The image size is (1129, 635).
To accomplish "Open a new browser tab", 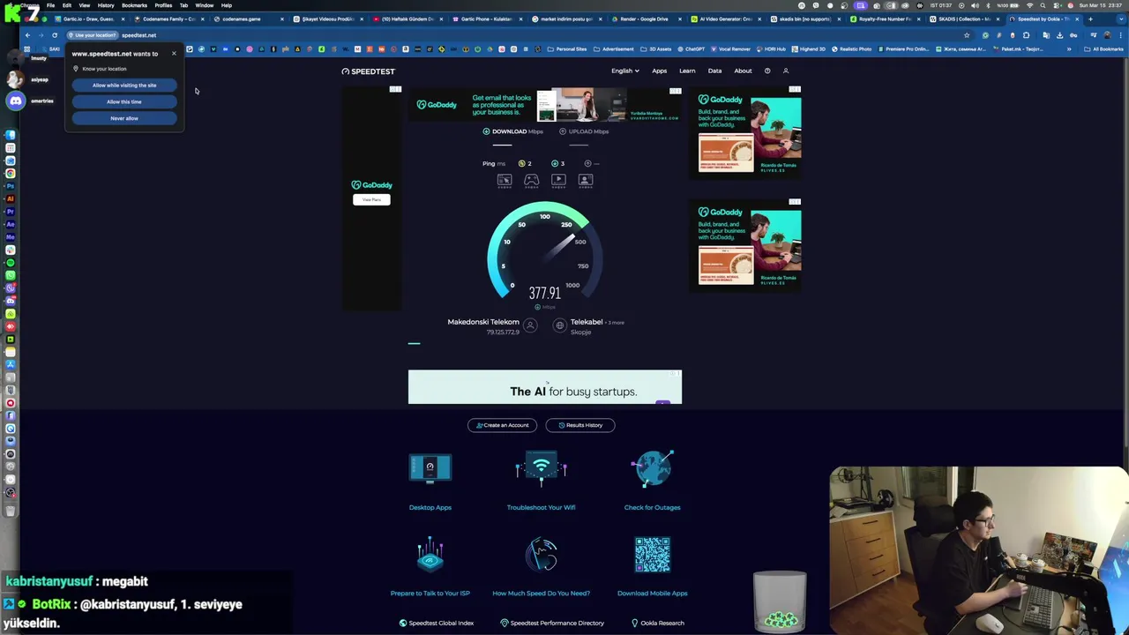I will point(1090,19).
